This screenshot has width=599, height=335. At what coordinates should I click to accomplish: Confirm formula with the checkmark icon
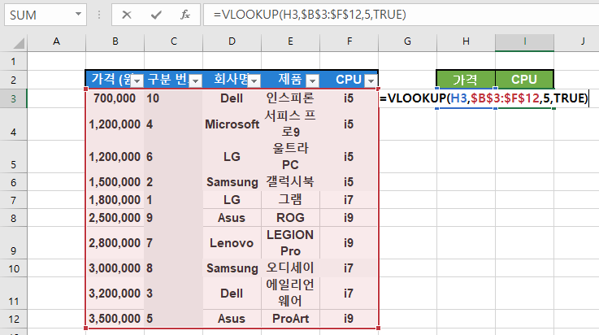pyautogui.click(x=156, y=15)
